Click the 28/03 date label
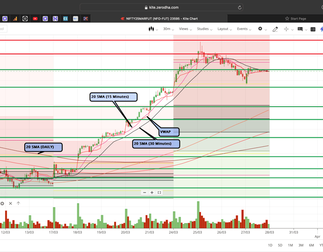The image size is (323, 252). tap(270, 232)
